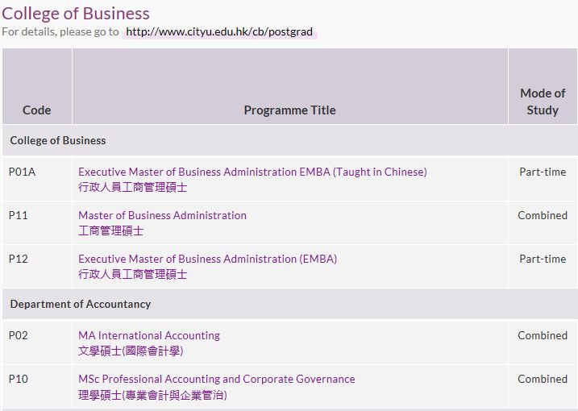
Task: Click the Chinese title under P01A programme
Action: 132,187
